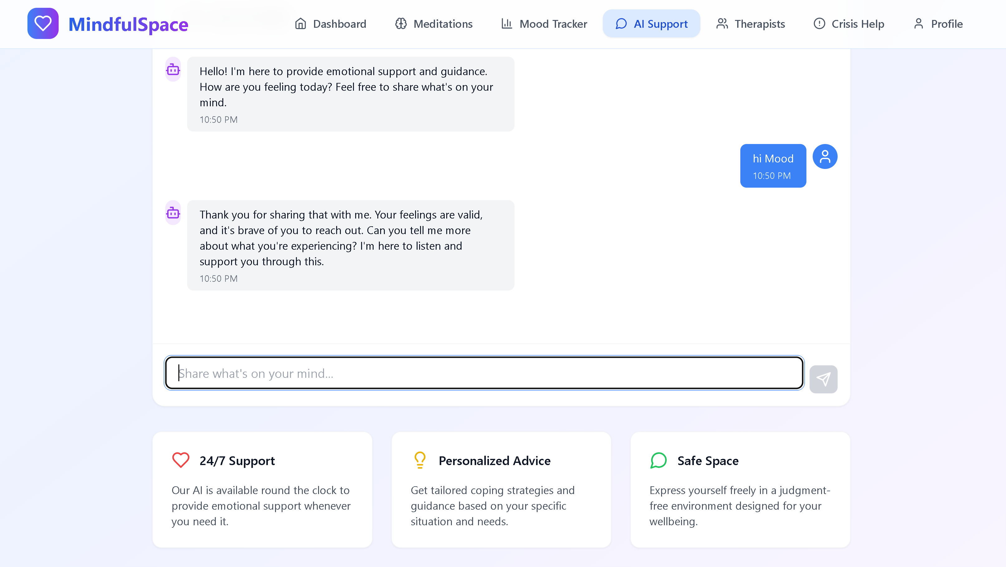Focus the 'Share what's on your mind' input
Screen dimensions: 1006x567
coord(483,373)
